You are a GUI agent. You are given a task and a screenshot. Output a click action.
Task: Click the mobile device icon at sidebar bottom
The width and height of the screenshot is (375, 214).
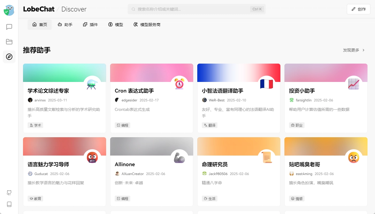pos(9,204)
